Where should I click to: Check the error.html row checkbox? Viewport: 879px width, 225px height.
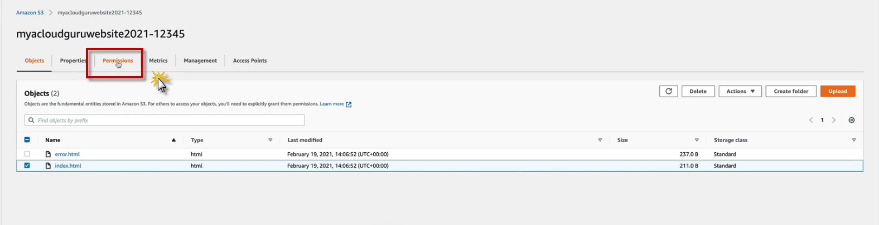tap(27, 154)
